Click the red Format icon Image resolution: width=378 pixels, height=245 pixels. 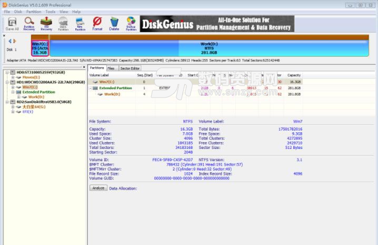point(97,24)
